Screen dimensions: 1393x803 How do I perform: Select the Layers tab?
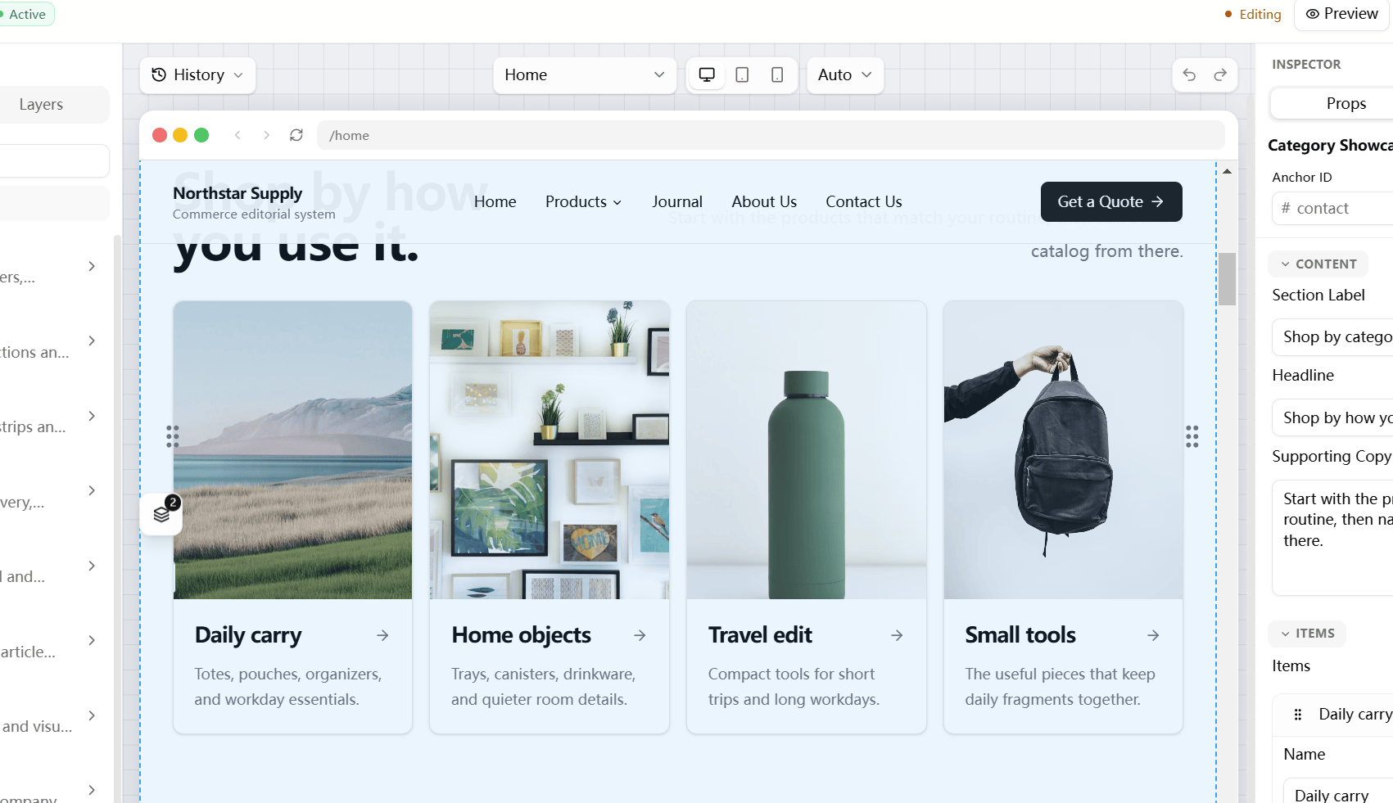tap(41, 105)
